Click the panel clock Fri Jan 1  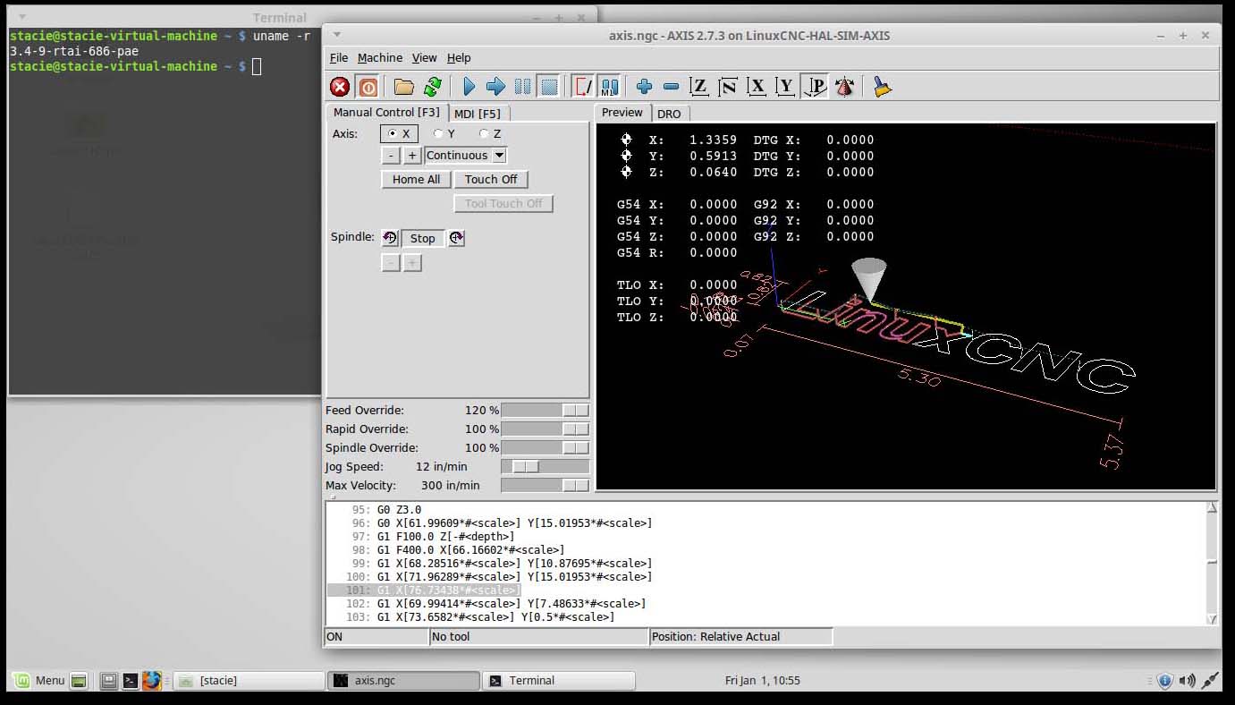click(x=762, y=681)
